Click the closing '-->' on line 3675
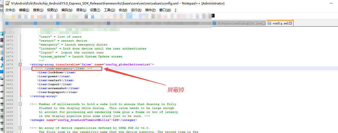The height and width of the screenshot is (133, 338). tap(42, 61)
